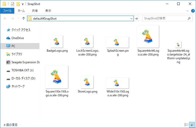The image size is (196, 128).
Task: Open the recent locations dropdown
Action: tap(18, 18)
